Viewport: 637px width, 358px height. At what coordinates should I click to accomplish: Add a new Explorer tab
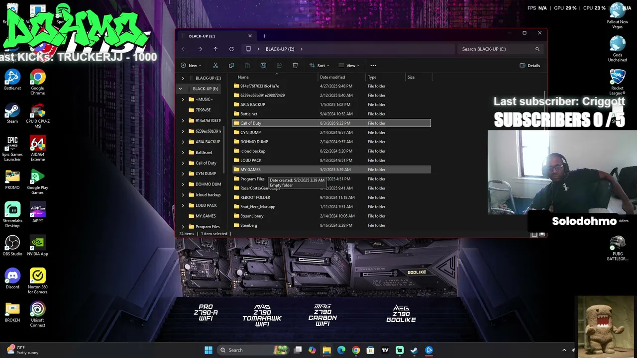[264, 36]
